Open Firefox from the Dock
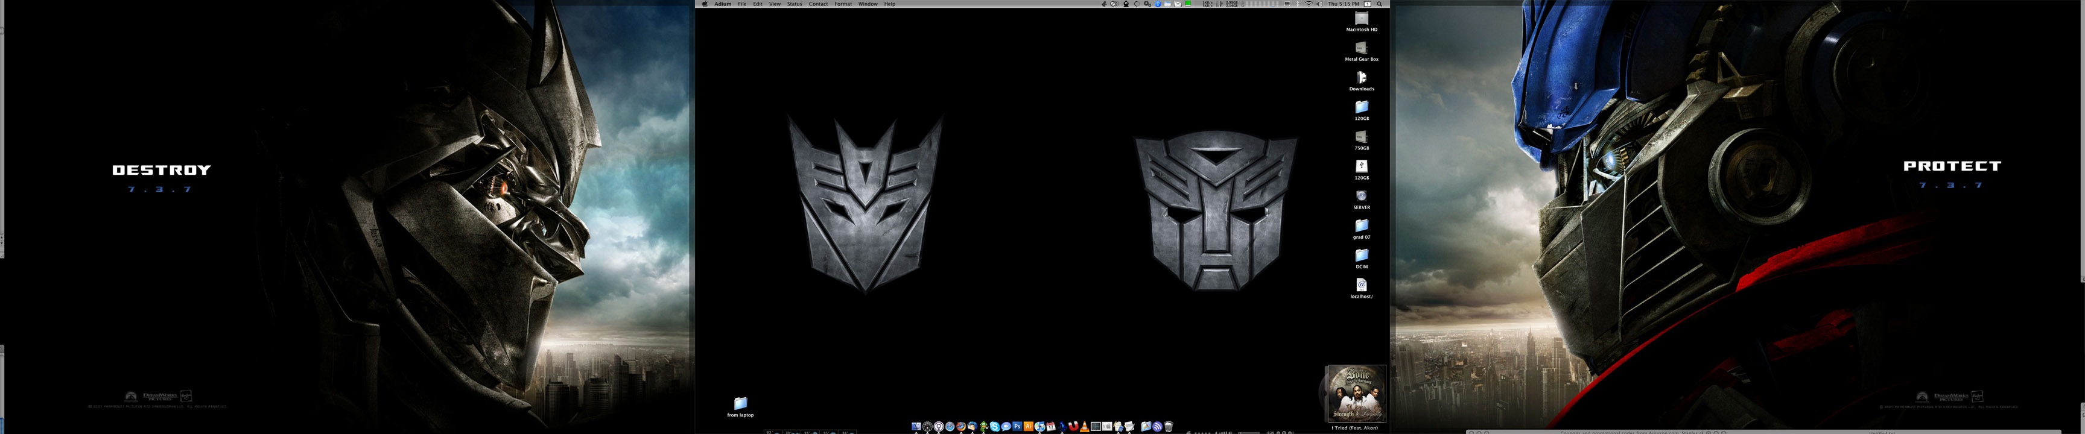This screenshot has width=2085, height=434. [x=962, y=426]
